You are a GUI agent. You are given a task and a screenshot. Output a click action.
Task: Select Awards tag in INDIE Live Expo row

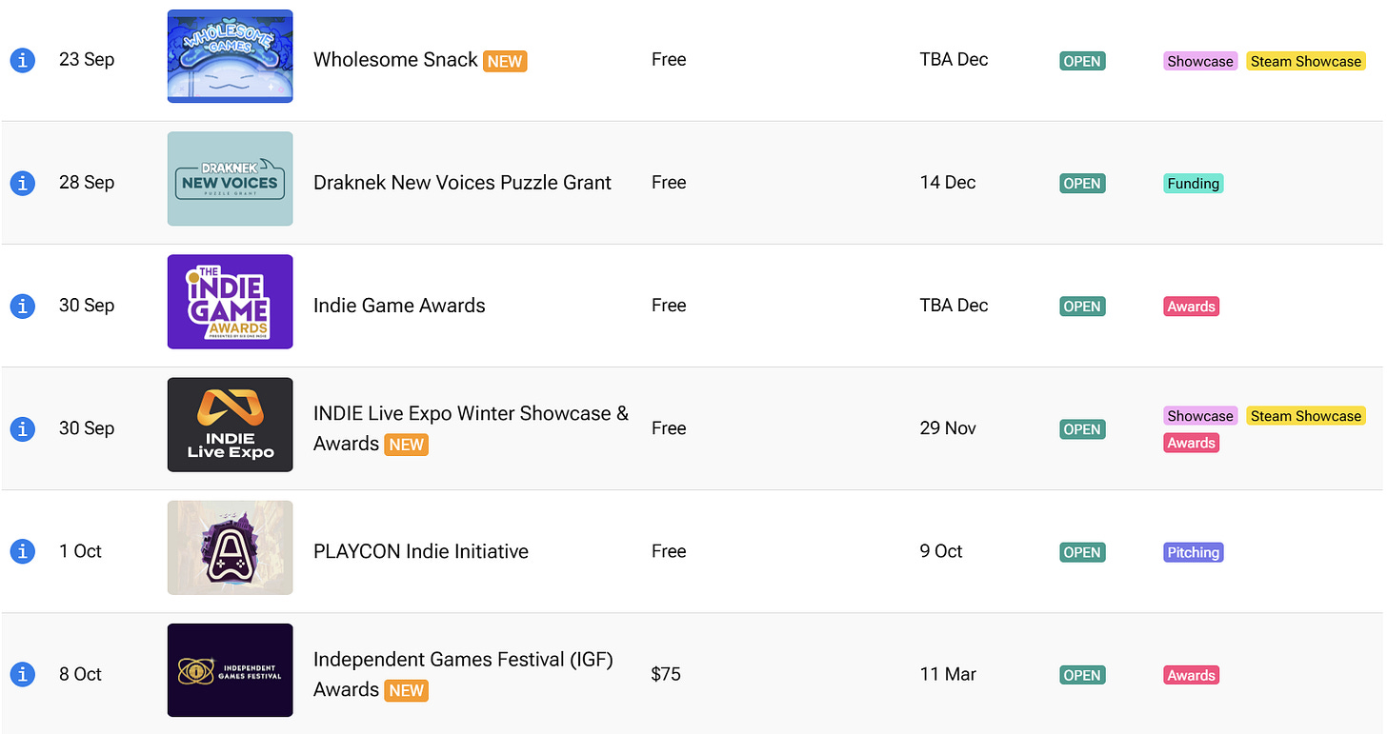(x=1192, y=443)
